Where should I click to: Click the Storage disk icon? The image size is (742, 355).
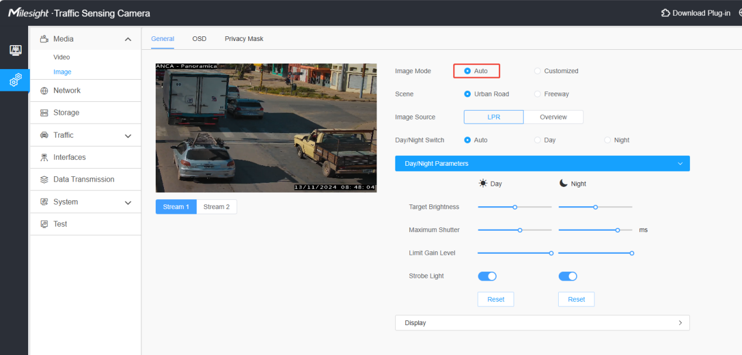(44, 113)
